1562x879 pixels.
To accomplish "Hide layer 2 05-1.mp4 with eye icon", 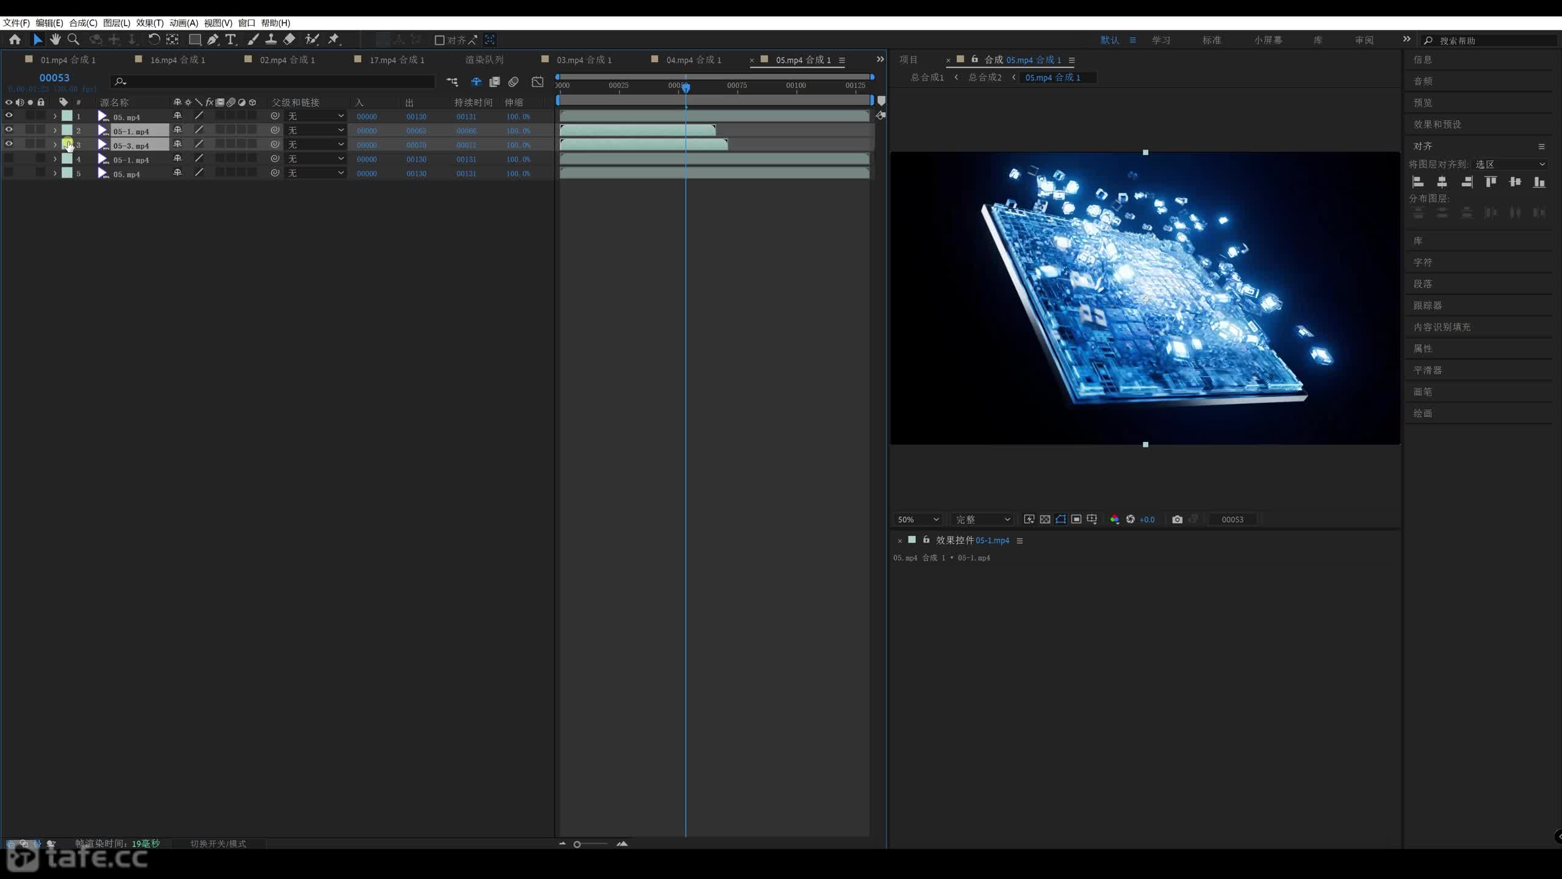I will point(9,130).
